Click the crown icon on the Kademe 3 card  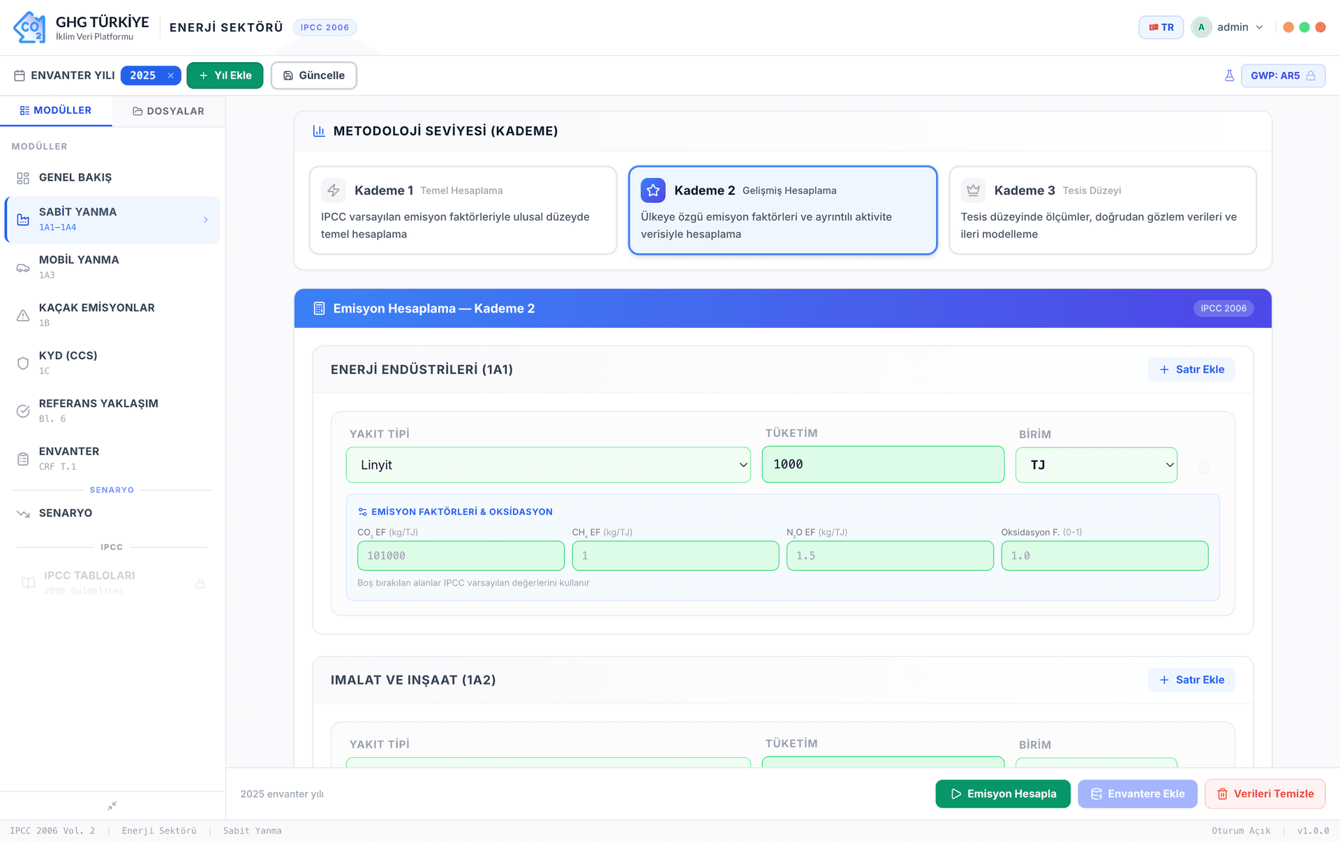coord(974,191)
